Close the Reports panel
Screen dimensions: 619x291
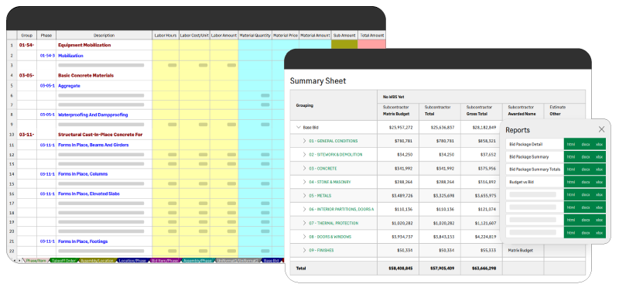(x=601, y=129)
